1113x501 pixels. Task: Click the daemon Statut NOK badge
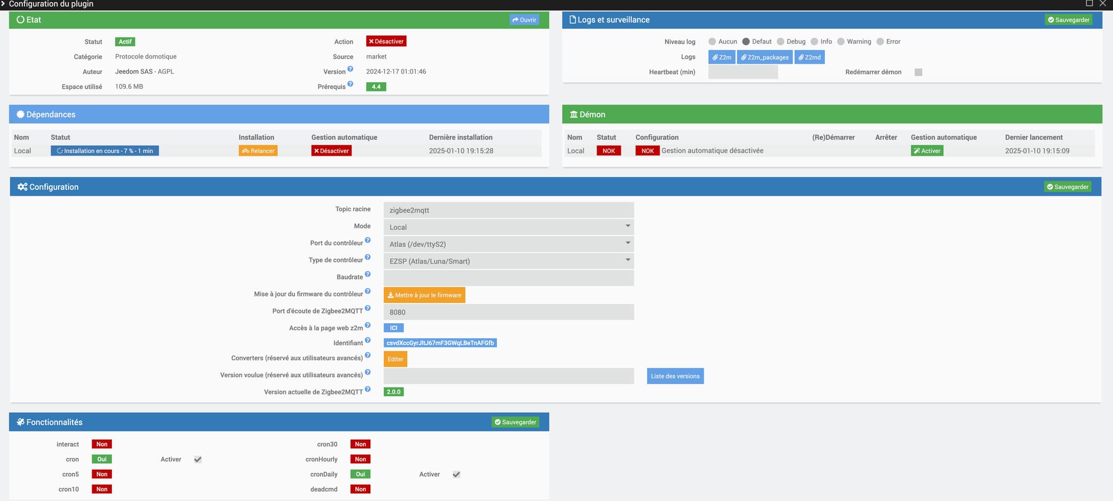pyautogui.click(x=609, y=151)
